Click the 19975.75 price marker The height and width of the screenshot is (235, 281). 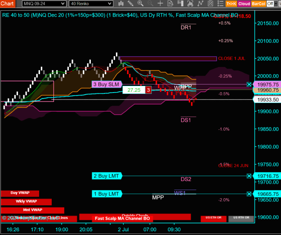coord(268,84)
